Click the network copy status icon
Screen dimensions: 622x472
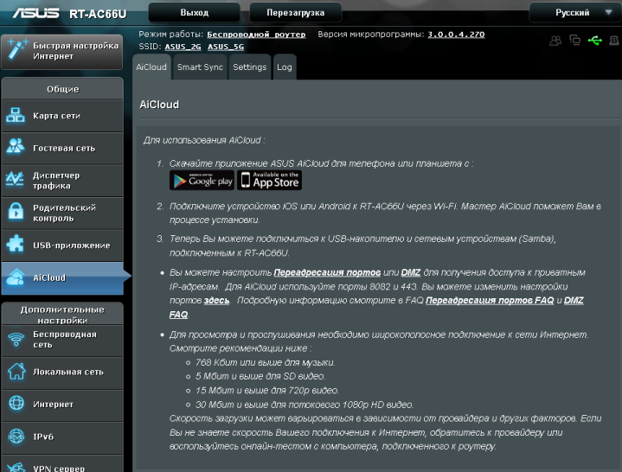[x=574, y=40]
